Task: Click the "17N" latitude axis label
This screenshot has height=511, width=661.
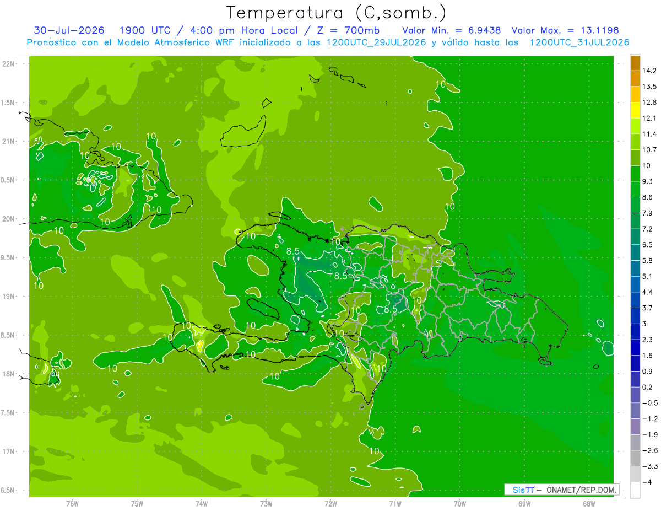Action: [x=8, y=451]
